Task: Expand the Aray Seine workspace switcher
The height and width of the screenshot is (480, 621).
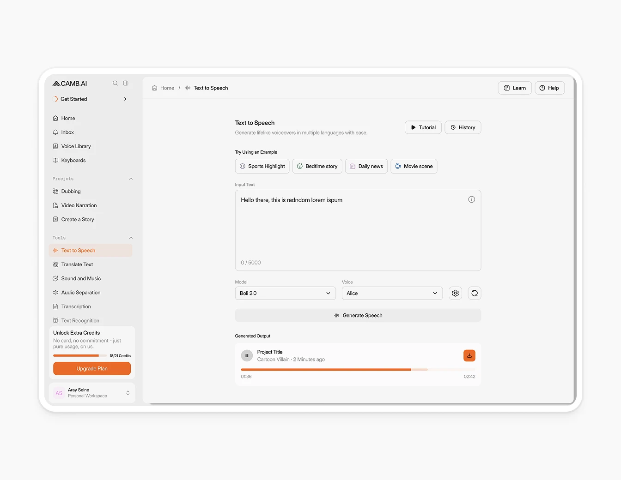Action: 128,393
